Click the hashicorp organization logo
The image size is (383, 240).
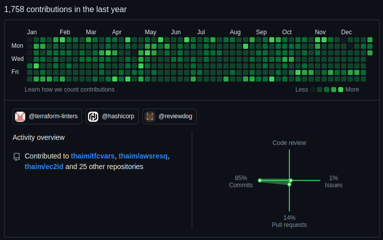(x=93, y=116)
